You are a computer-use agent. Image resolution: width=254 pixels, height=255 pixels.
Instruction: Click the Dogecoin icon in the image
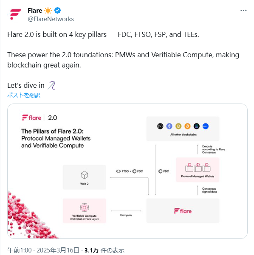coord(178,126)
